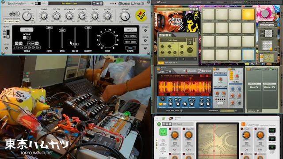Hit the blue-outlined selected Kong pad

click(248, 55)
